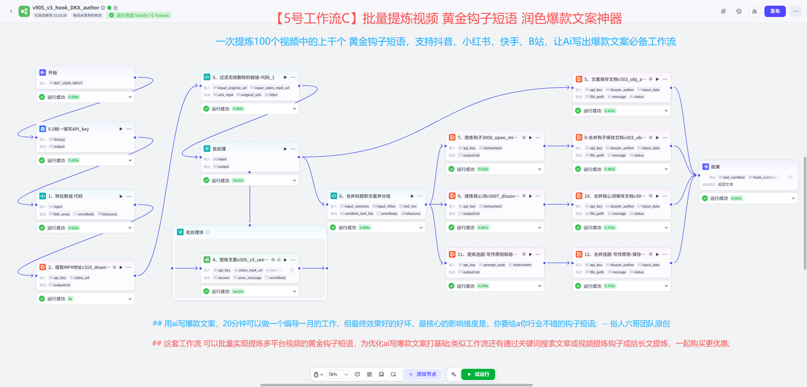Image resolution: width=807 pixels, height=387 pixels.
Task: Click the 批处理体 loop body label
Action: pos(194,232)
